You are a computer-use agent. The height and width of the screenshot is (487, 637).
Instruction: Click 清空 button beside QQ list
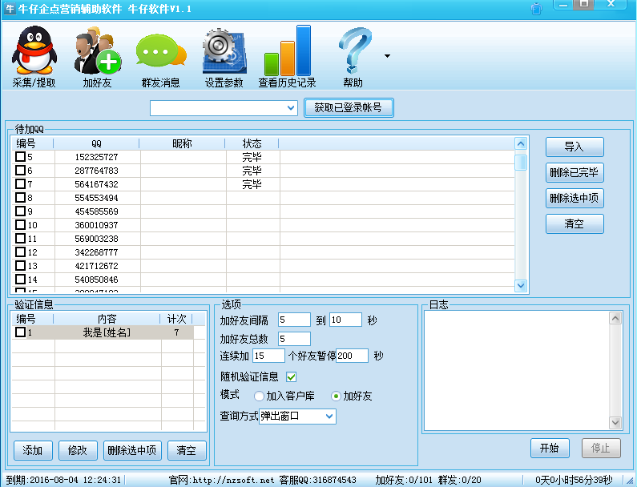[x=575, y=223]
